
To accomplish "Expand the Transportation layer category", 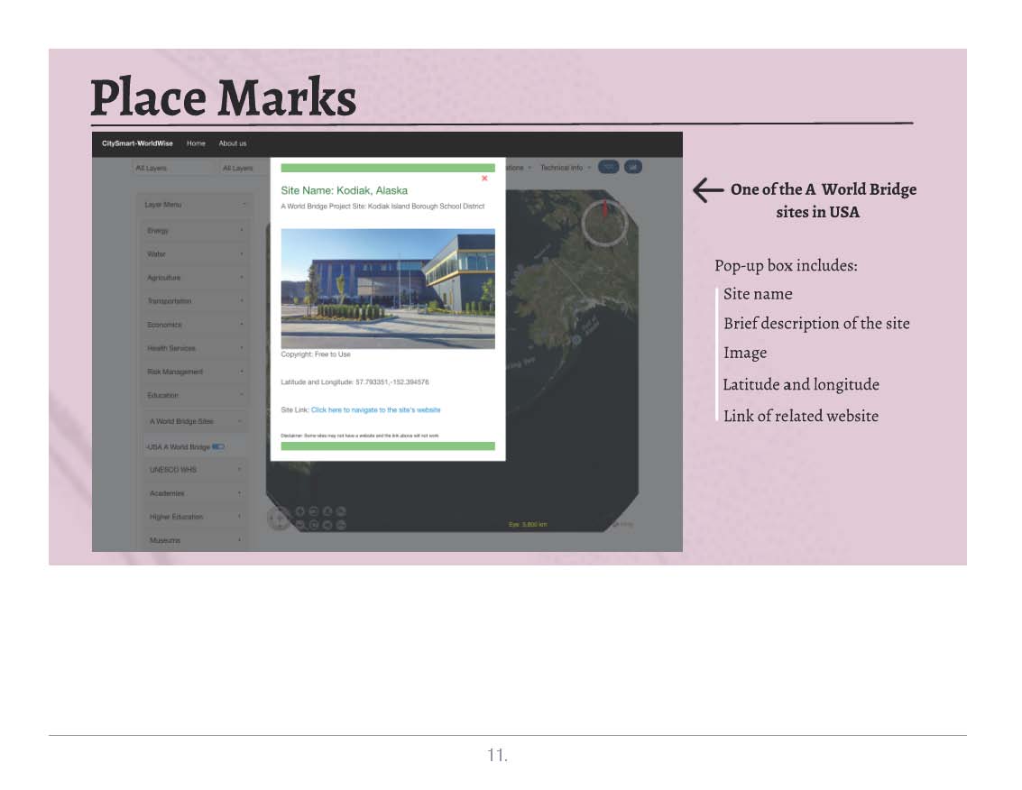I will 195,301.
